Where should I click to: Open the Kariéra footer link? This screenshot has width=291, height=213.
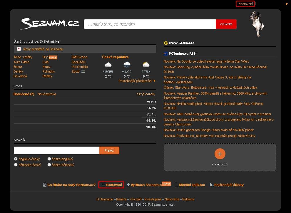click(121, 199)
